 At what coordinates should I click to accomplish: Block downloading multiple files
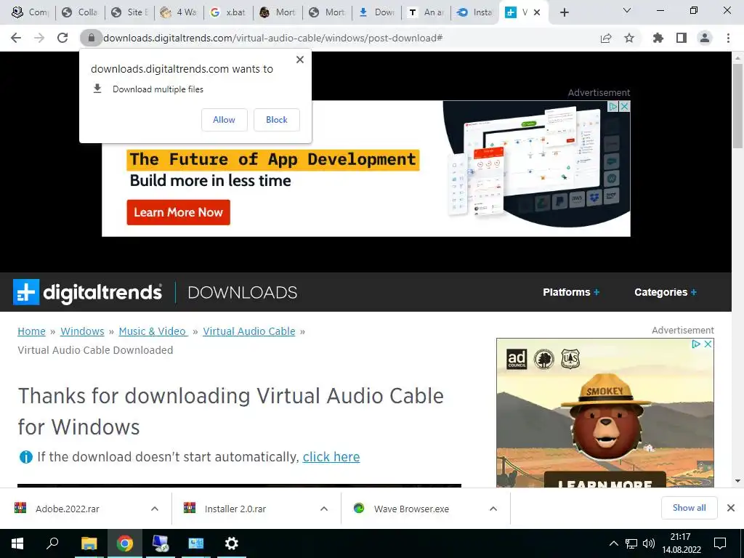(277, 120)
